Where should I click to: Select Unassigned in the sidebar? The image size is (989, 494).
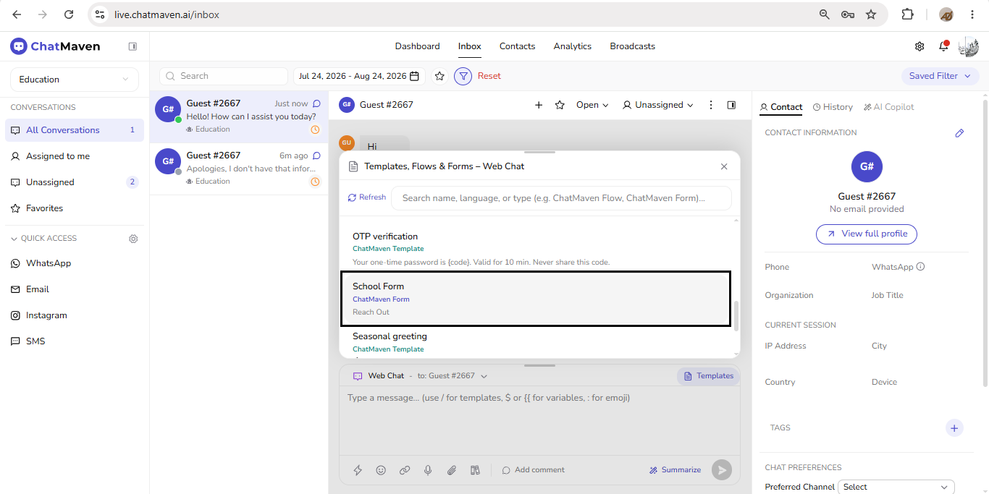click(x=75, y=182)
